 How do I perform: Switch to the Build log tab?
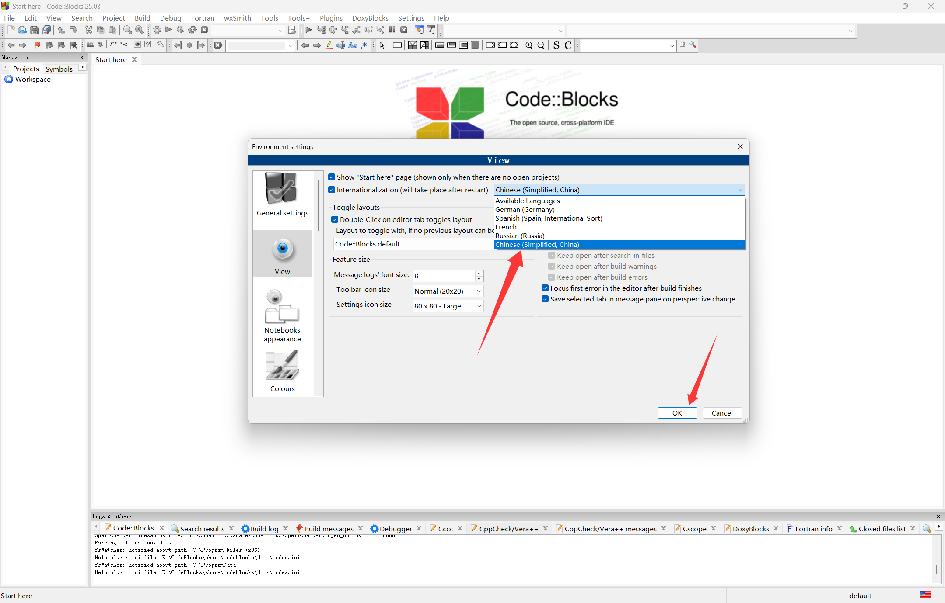264,528
